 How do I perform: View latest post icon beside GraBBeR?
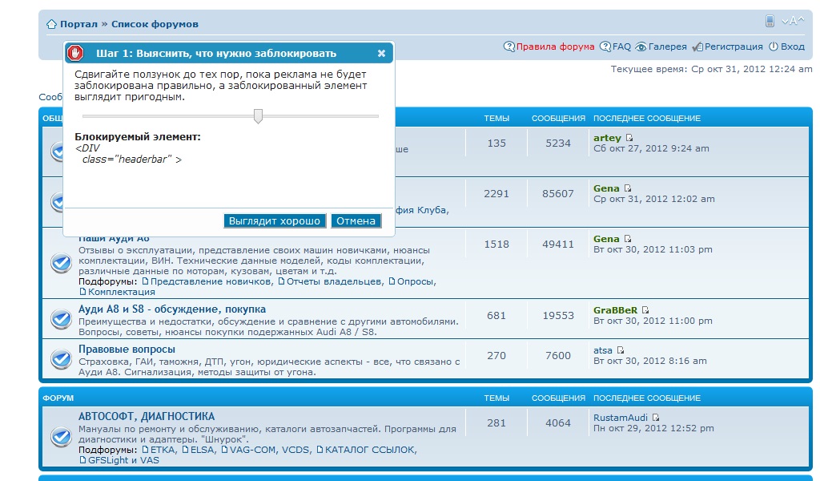tap(645, 310)
